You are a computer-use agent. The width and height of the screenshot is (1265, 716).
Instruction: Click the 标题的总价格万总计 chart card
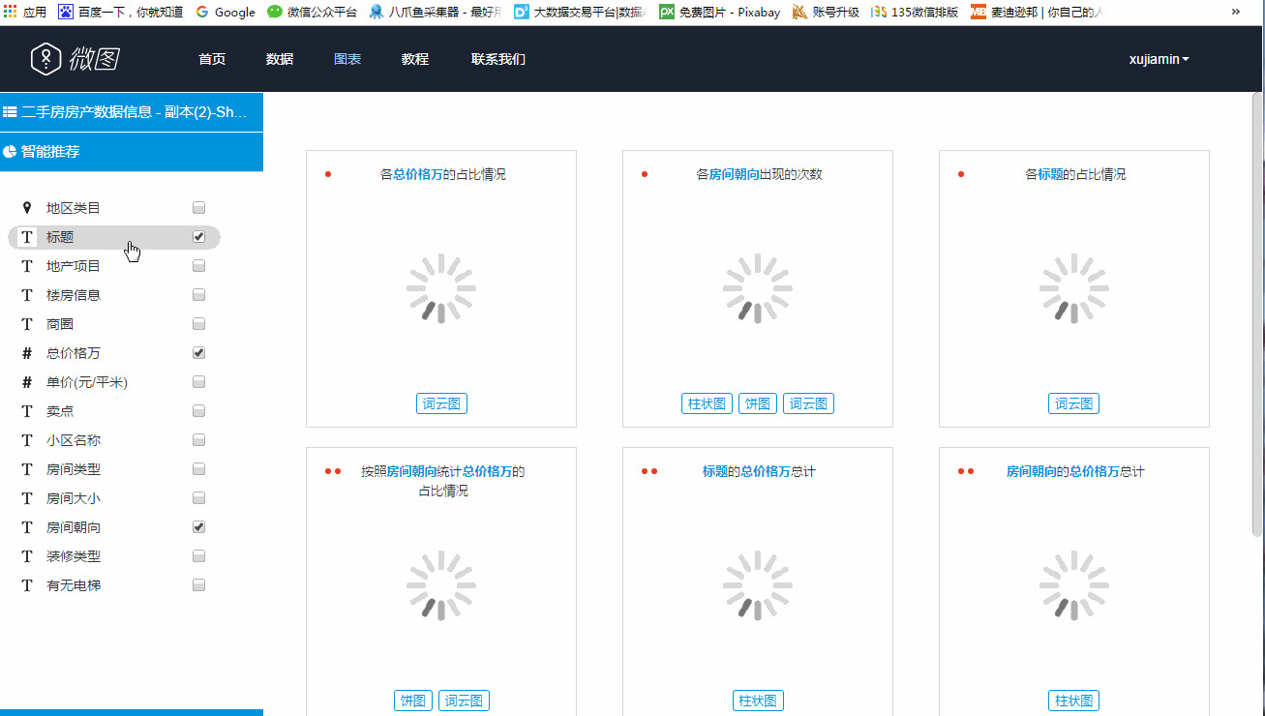[758, 582]
